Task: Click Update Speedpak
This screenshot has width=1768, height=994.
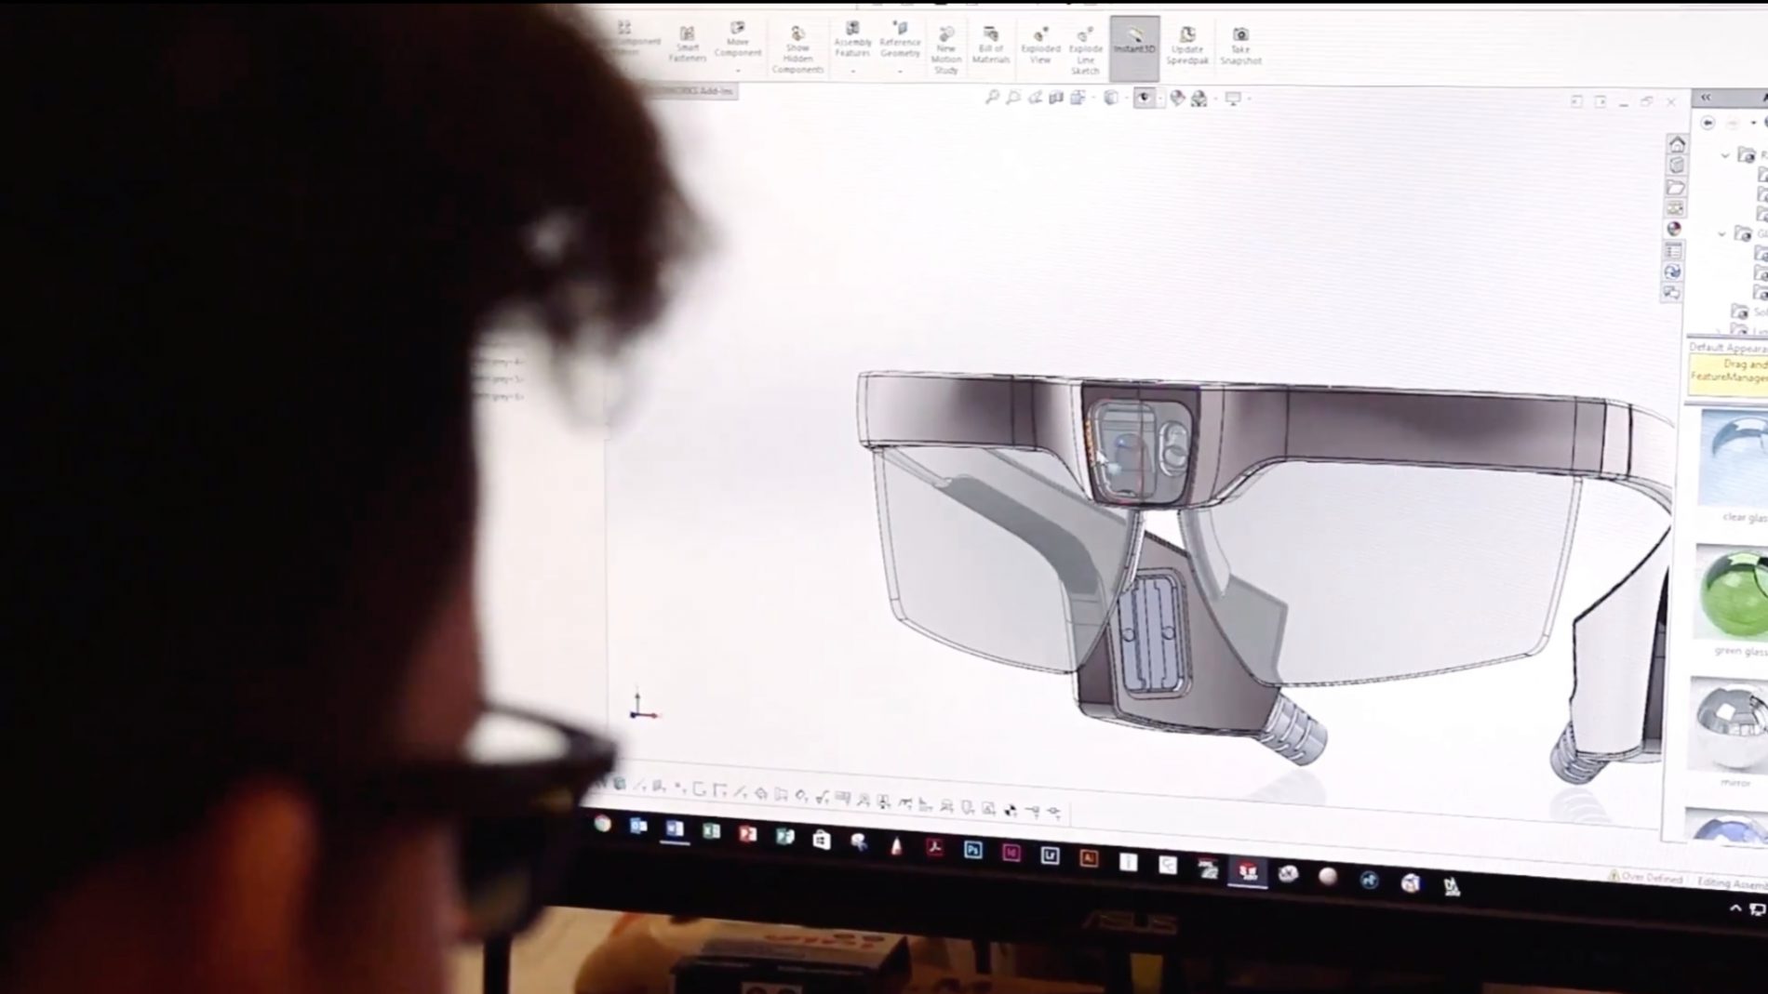Action: (x=1187, y=46)
